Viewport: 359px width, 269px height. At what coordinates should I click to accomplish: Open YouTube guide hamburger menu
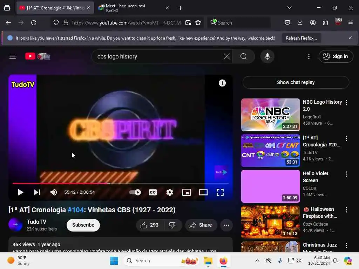point(13,56)
